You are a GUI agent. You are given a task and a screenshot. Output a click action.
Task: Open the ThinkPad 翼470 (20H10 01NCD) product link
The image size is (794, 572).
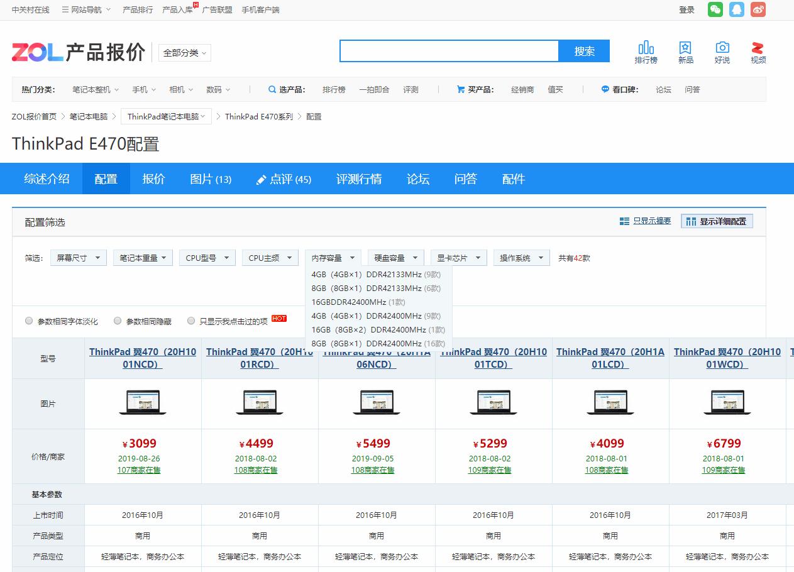[143, 358]
